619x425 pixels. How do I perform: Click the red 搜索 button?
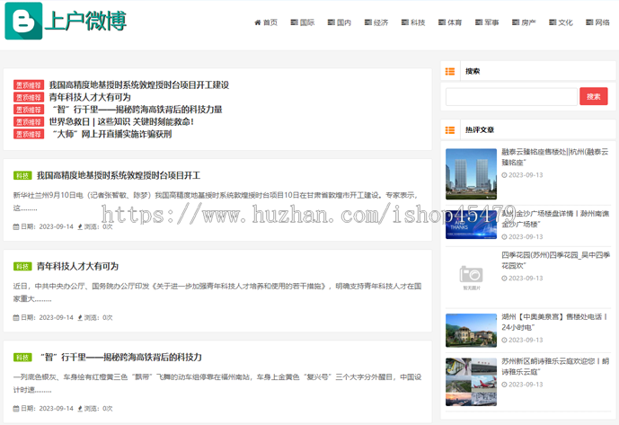593,96
